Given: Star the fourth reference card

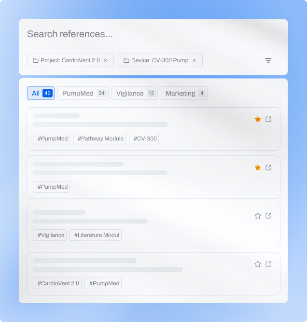Looking at the screenshot, I should 258,264.
